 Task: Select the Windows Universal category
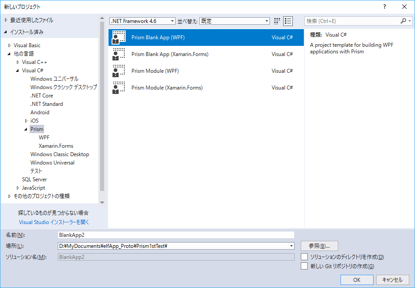click(52, 163)
